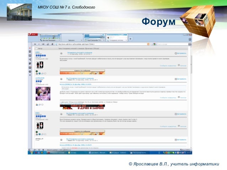The height and width of the screenshot is (170, 227).
Task: Click Сообщить модератору under first post
Action: click(168, 66)
